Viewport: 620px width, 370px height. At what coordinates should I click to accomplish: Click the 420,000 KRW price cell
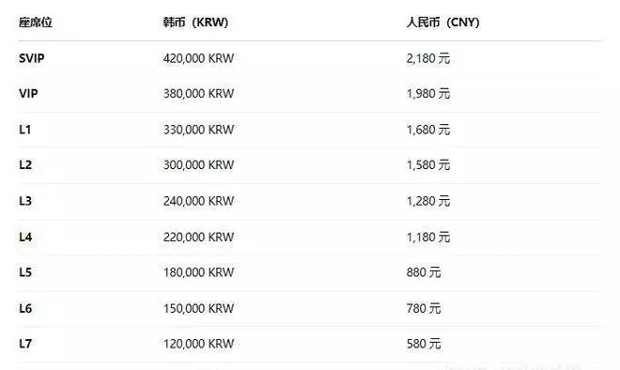tap(198, 58)
